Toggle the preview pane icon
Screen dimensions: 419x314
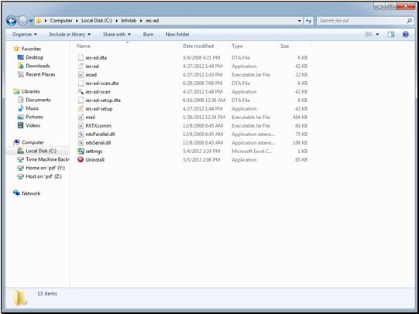[x=390, y=34]
